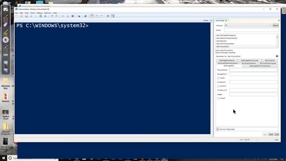Switch to ByStoragePoolFriendlyName parameter tab

(x=260, y=66)
